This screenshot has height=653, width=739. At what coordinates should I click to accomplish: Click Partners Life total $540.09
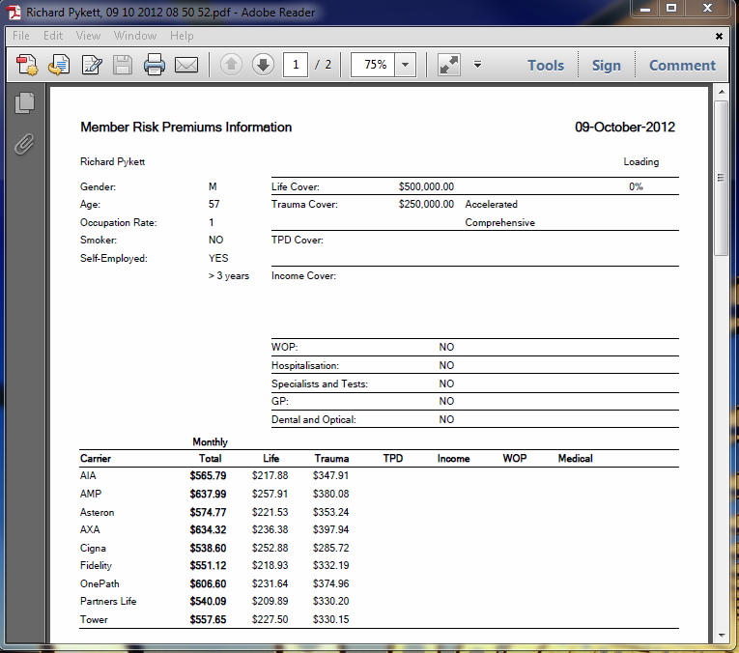208,601
